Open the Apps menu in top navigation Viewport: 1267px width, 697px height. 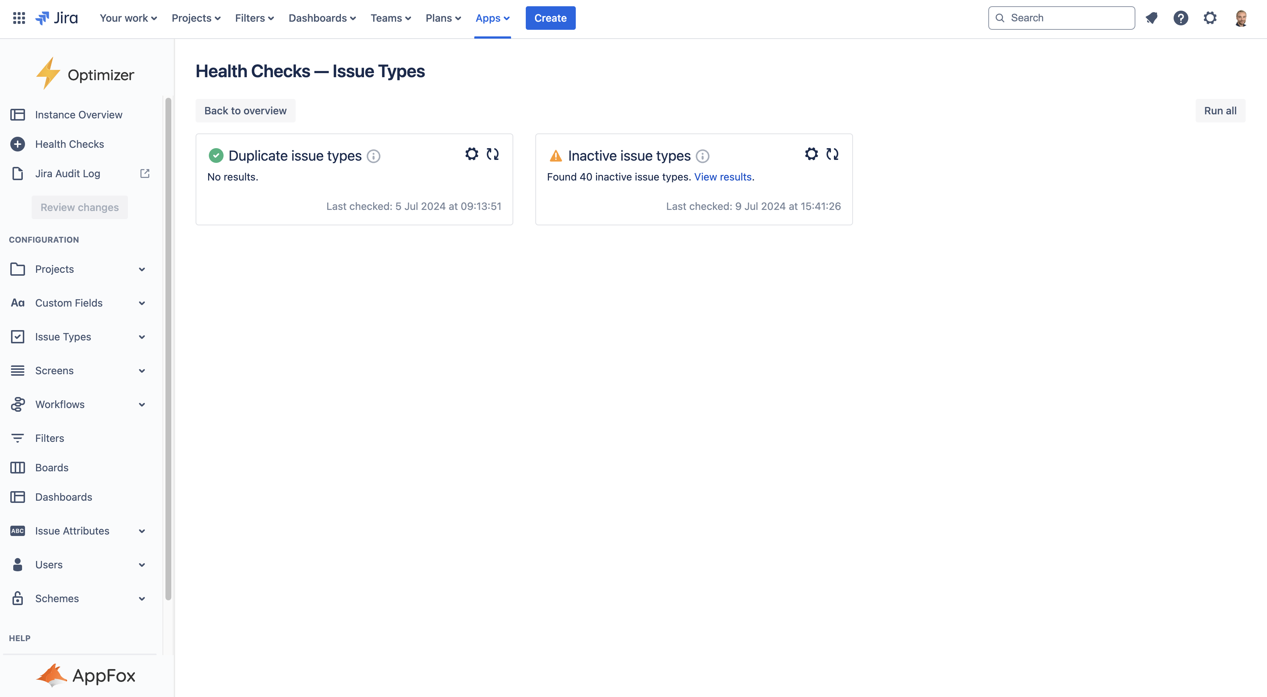492,18
